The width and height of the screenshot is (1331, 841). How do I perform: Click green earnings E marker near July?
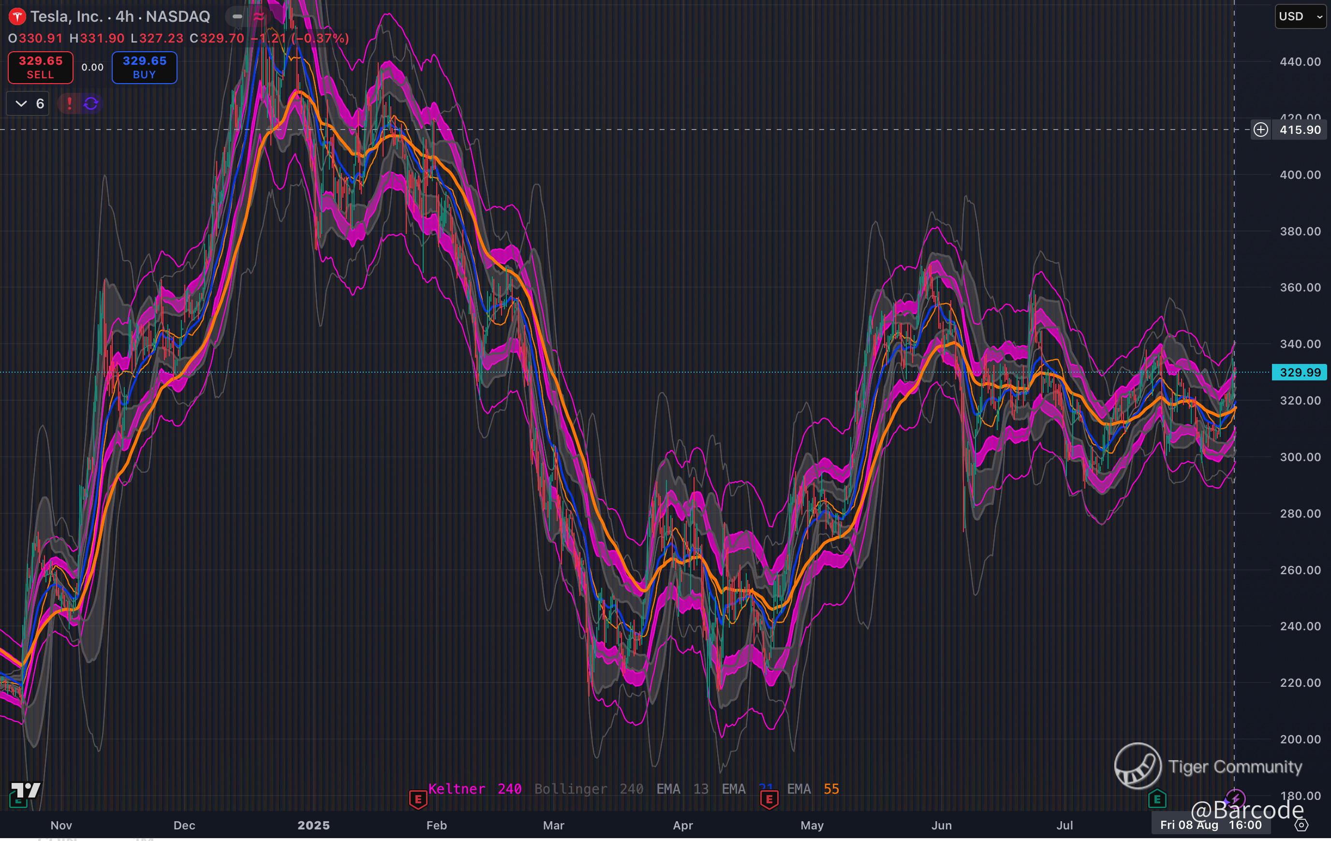(x=1156, y=798)
